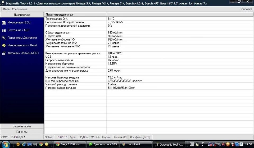This screenshot has height=148, width=254.
Task: Select Положение дроссельной заслонки row
Action: tap(149, 26)
